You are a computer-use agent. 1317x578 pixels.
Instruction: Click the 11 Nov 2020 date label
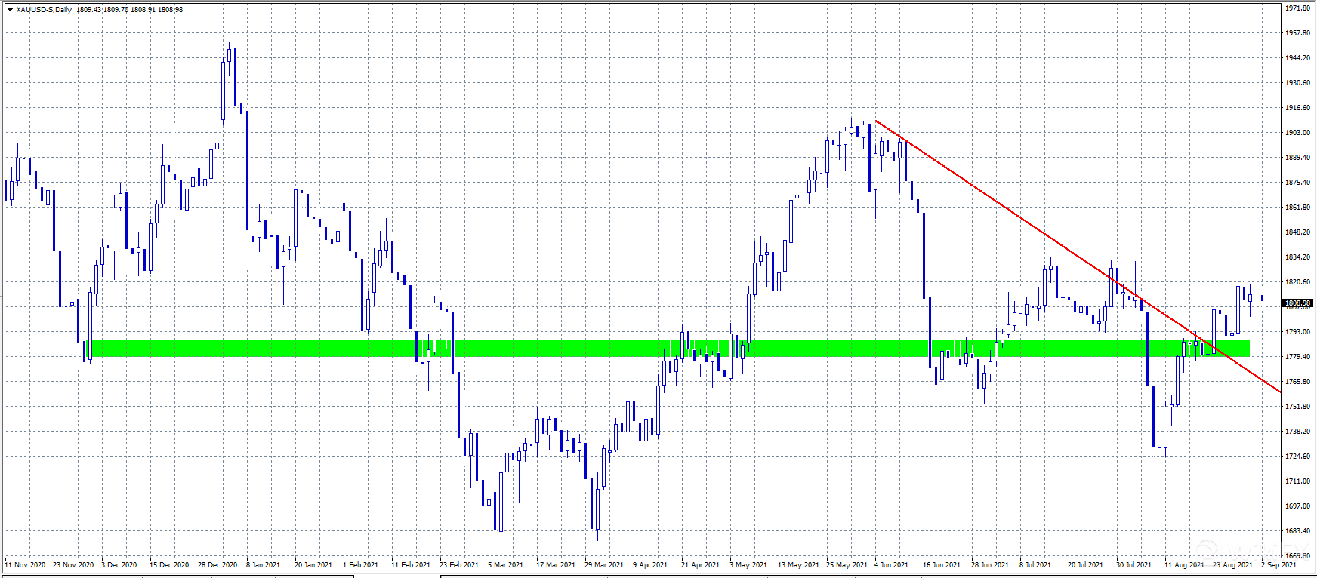(25, 564)
